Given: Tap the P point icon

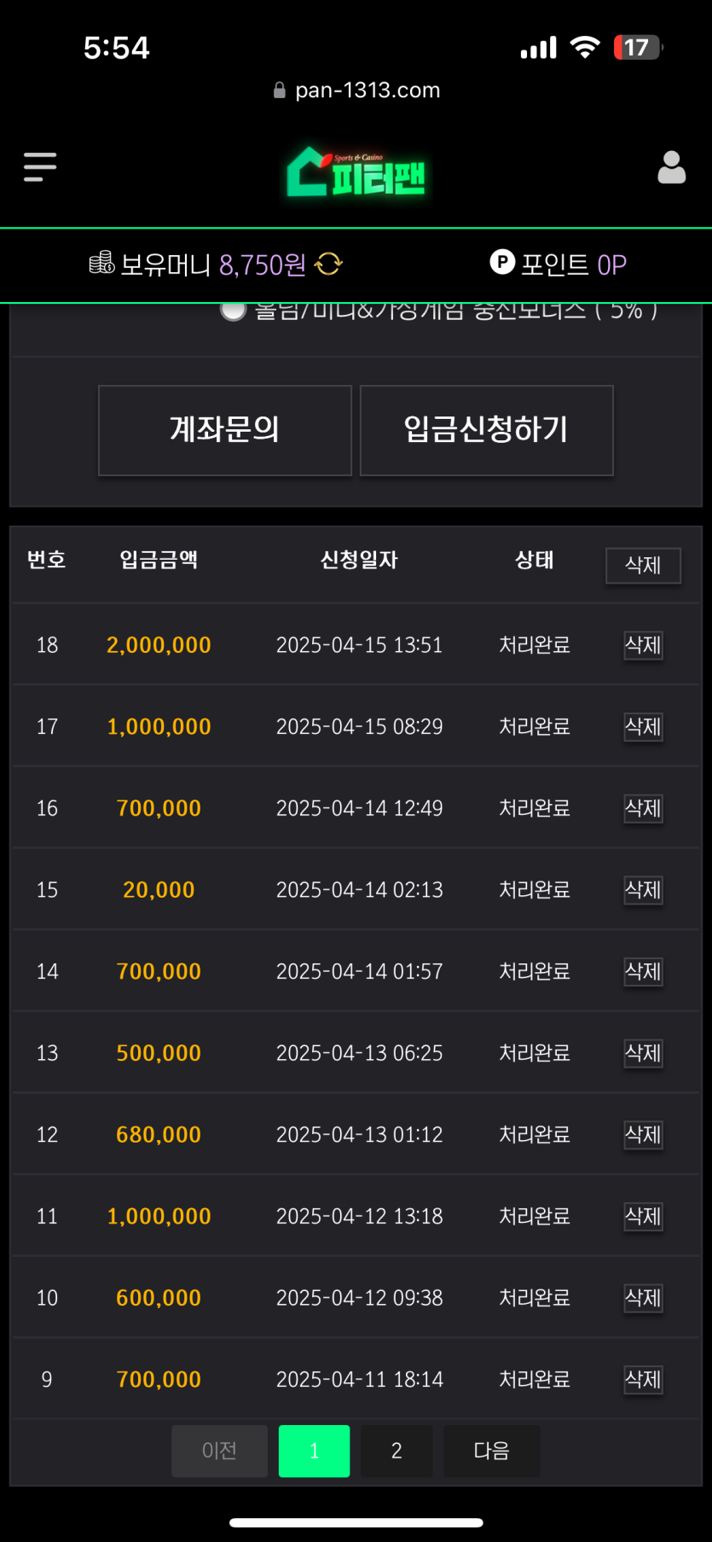Looking at the screenshot, I should (x=502, y=262).
